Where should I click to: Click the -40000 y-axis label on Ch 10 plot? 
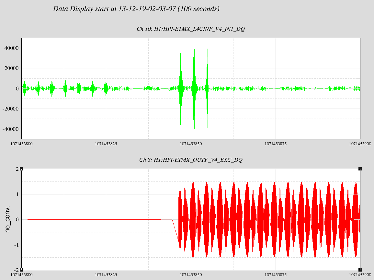pos(10,129)
